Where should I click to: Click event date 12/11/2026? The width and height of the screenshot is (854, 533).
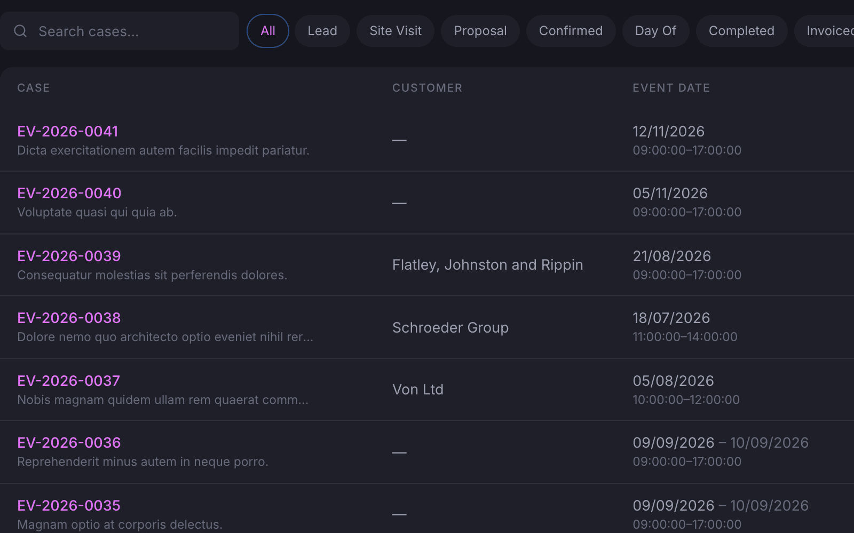click(669, 131)
